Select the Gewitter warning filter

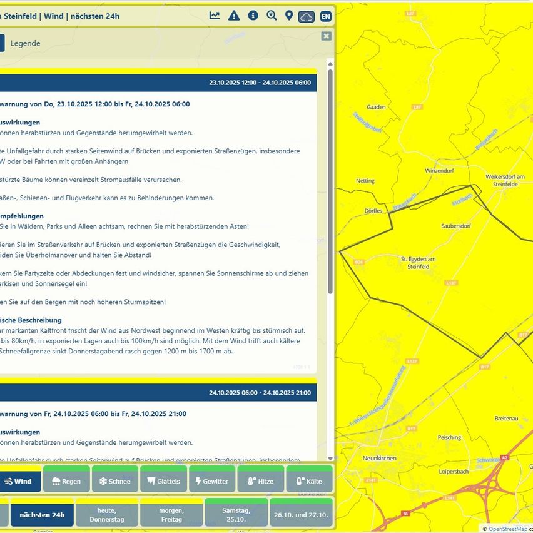tap(213, 481)
